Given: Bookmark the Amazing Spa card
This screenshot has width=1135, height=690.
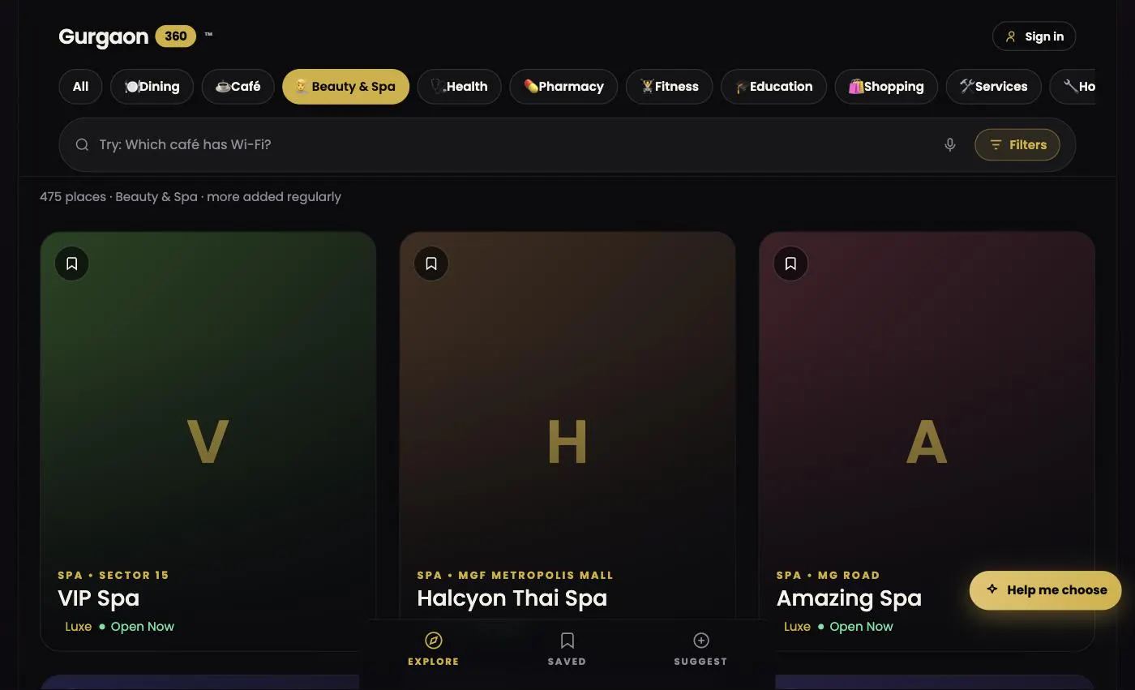Looking at the screenshot, I should 790,264.
